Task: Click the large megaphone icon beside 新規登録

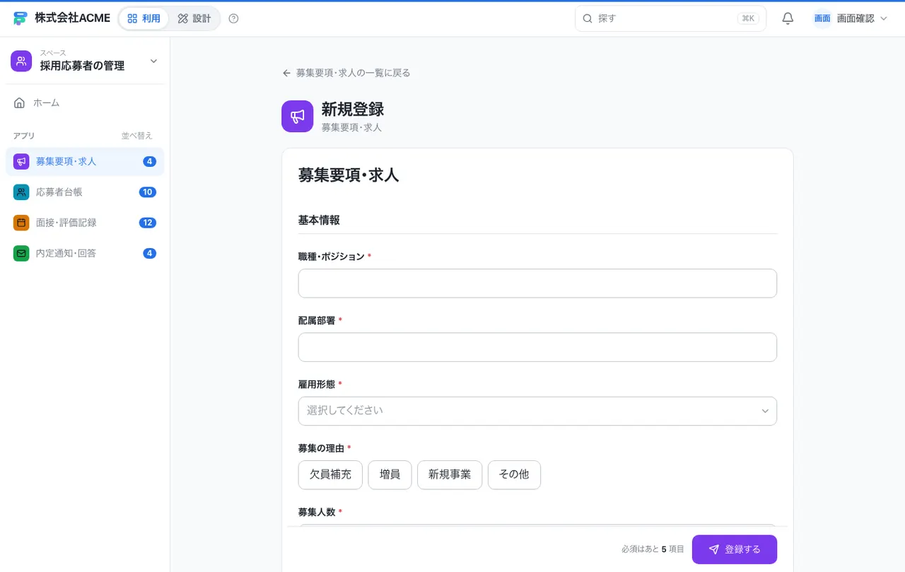Action: click(x=297, y=116)
